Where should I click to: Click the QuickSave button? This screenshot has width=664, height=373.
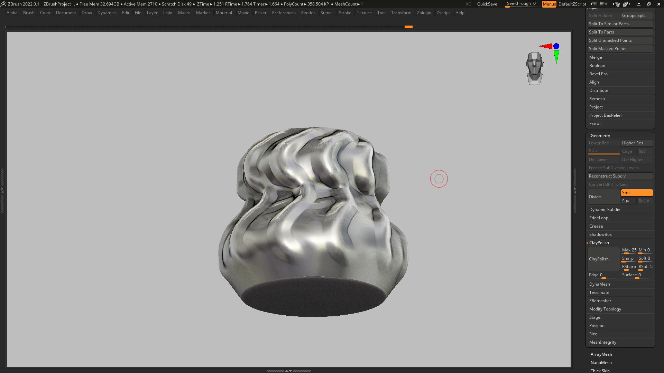(487, 4)
